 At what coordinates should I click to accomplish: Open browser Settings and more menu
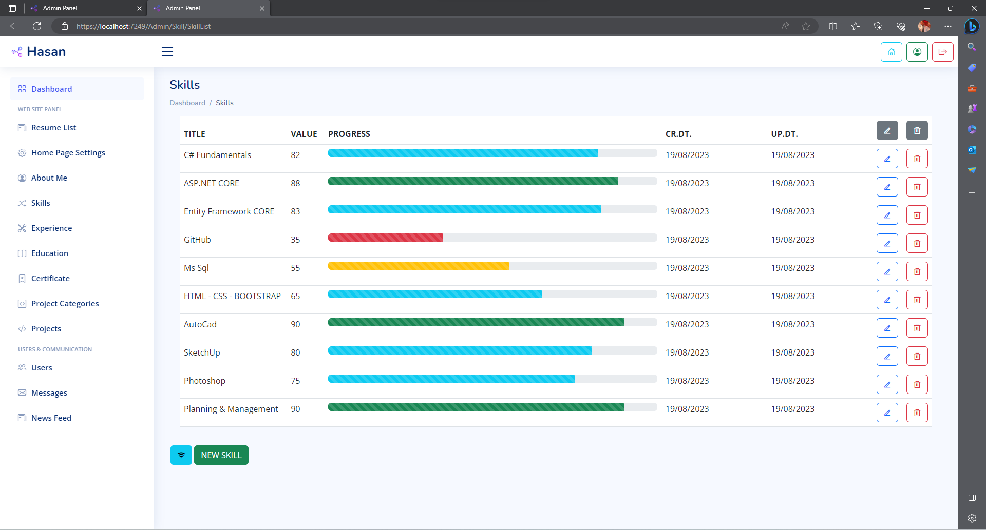click(948, 26)
